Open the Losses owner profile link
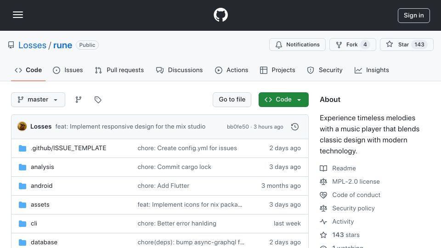Viewport: 441px width, 248px height. [32, 45]
